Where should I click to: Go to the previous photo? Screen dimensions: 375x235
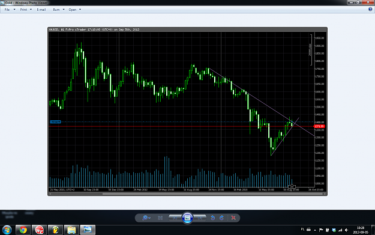coord(175,218)
